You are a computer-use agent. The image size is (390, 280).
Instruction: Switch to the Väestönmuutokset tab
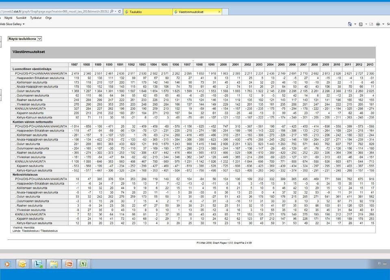pos(197,12)
